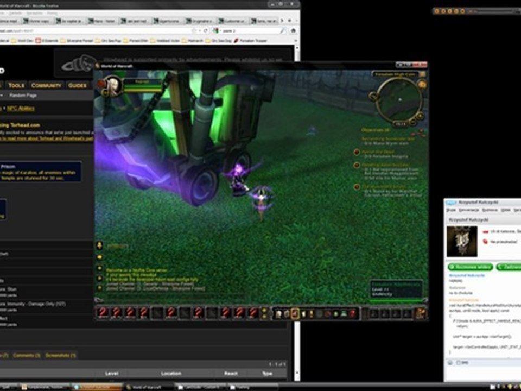Screen dimensions: 521x391
Task: Switch to the Screenshots tab on Wowhead
Action: click(61, 355)
